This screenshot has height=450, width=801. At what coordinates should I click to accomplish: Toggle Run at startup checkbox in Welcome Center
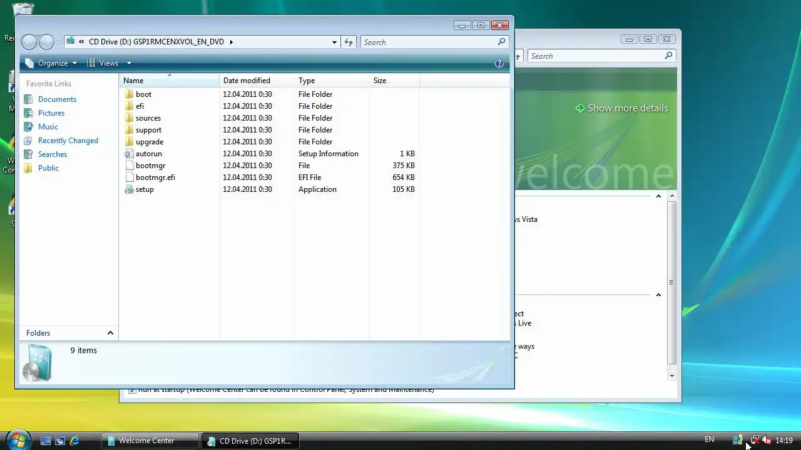[132, 390]
